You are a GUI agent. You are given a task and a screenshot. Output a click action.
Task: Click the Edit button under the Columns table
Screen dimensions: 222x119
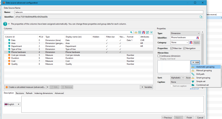55,87
